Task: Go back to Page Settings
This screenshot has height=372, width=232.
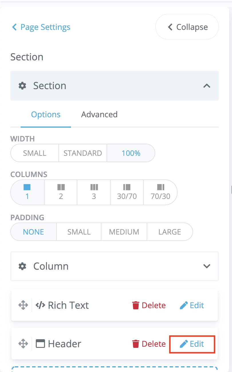Action: [41, 27]
